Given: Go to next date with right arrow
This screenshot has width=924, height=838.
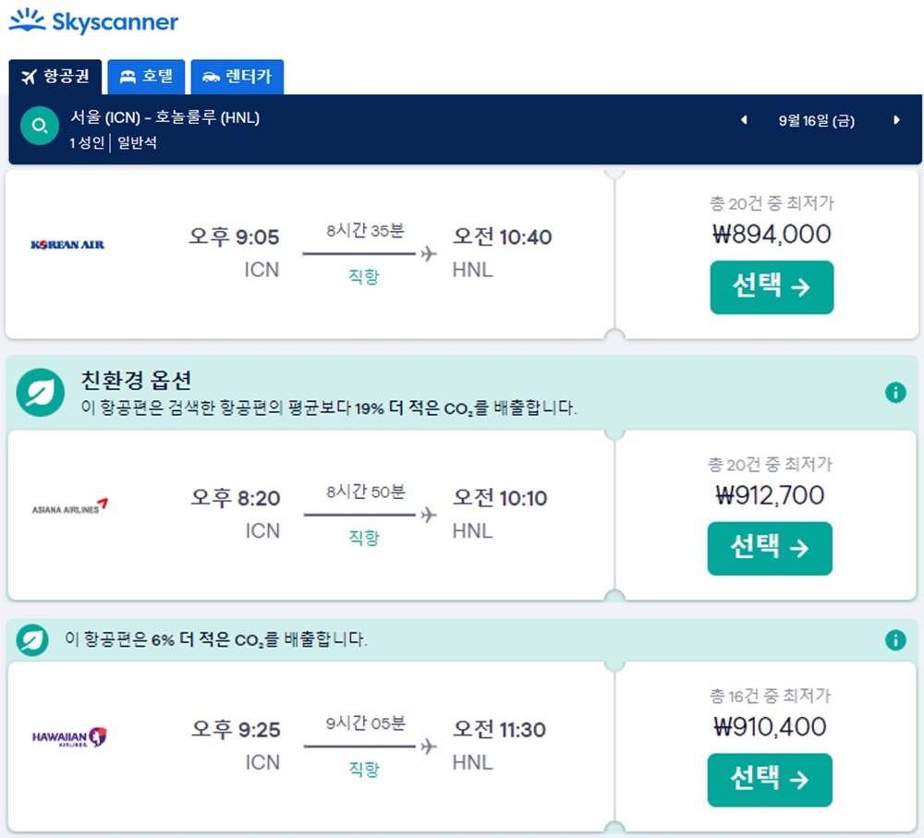Looking at the screenshot, I should (x=895, y=120).
